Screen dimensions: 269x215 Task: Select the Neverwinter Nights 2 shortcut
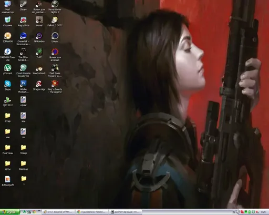tap(55, 7)
